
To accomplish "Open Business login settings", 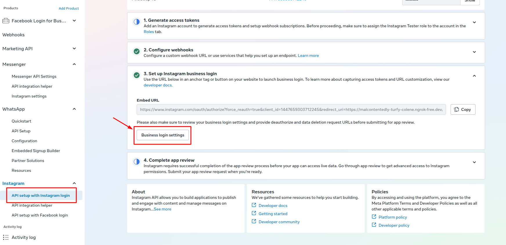I will tap(163, 135).
